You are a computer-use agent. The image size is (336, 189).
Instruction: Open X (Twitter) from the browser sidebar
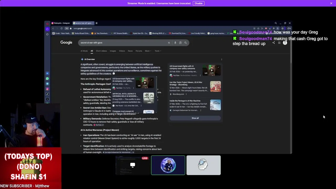(47, 99)
